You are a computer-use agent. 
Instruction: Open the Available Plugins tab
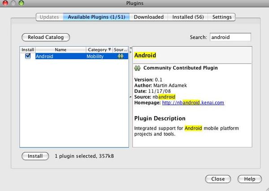pos(96,17)
